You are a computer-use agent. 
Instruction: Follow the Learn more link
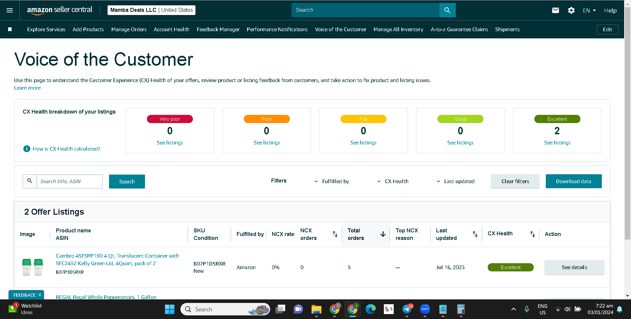[27, 88]
